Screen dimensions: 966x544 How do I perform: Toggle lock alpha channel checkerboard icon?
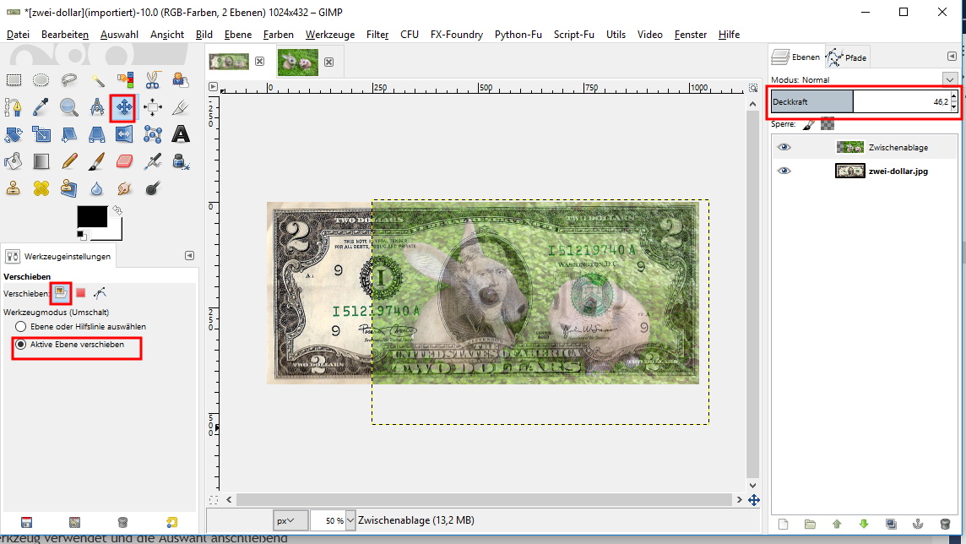point(828,124)
